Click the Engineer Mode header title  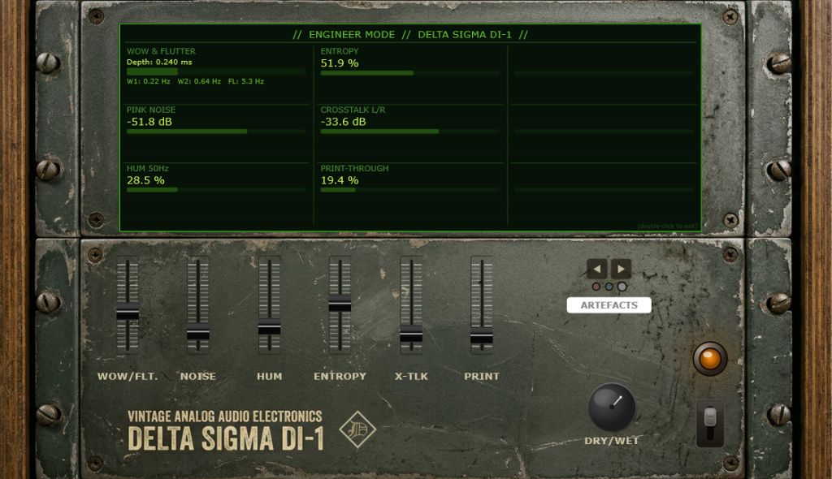tap(410, 35)
